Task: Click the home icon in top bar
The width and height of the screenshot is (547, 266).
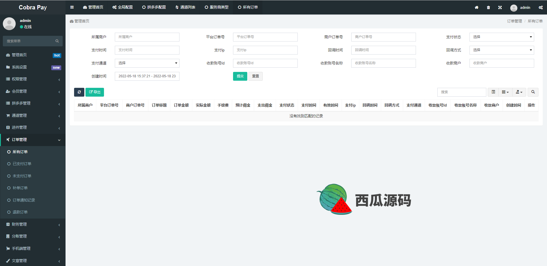Action: tap(477, 8)
